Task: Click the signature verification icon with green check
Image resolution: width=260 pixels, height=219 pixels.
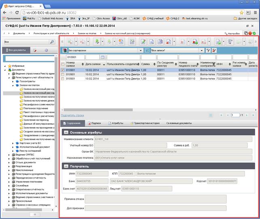Action: [x=195, y=42]
